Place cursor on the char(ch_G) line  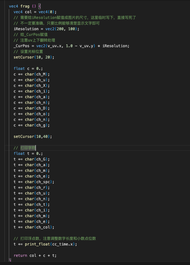point(32,159)
